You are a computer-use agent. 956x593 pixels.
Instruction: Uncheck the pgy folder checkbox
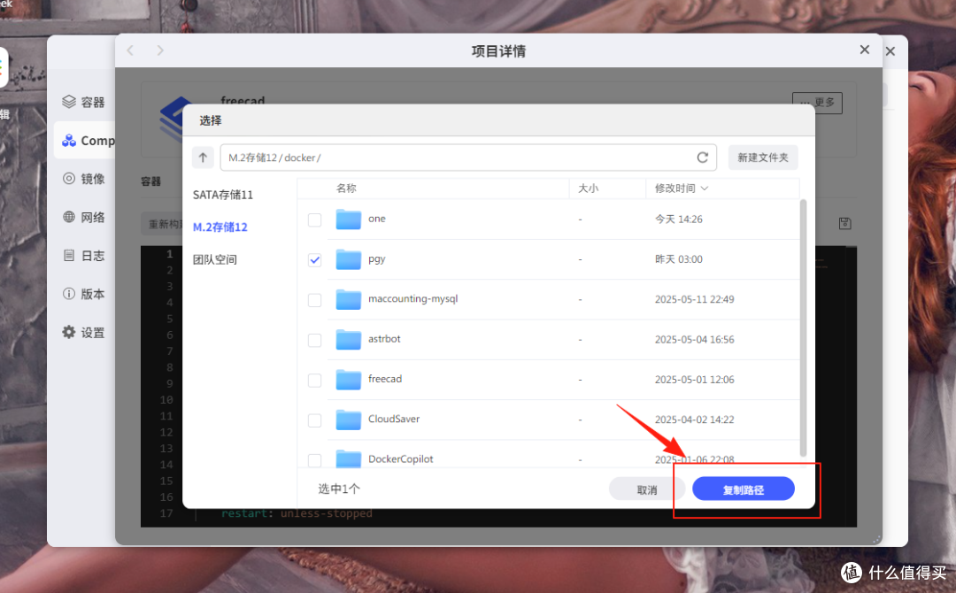[314, 259]
